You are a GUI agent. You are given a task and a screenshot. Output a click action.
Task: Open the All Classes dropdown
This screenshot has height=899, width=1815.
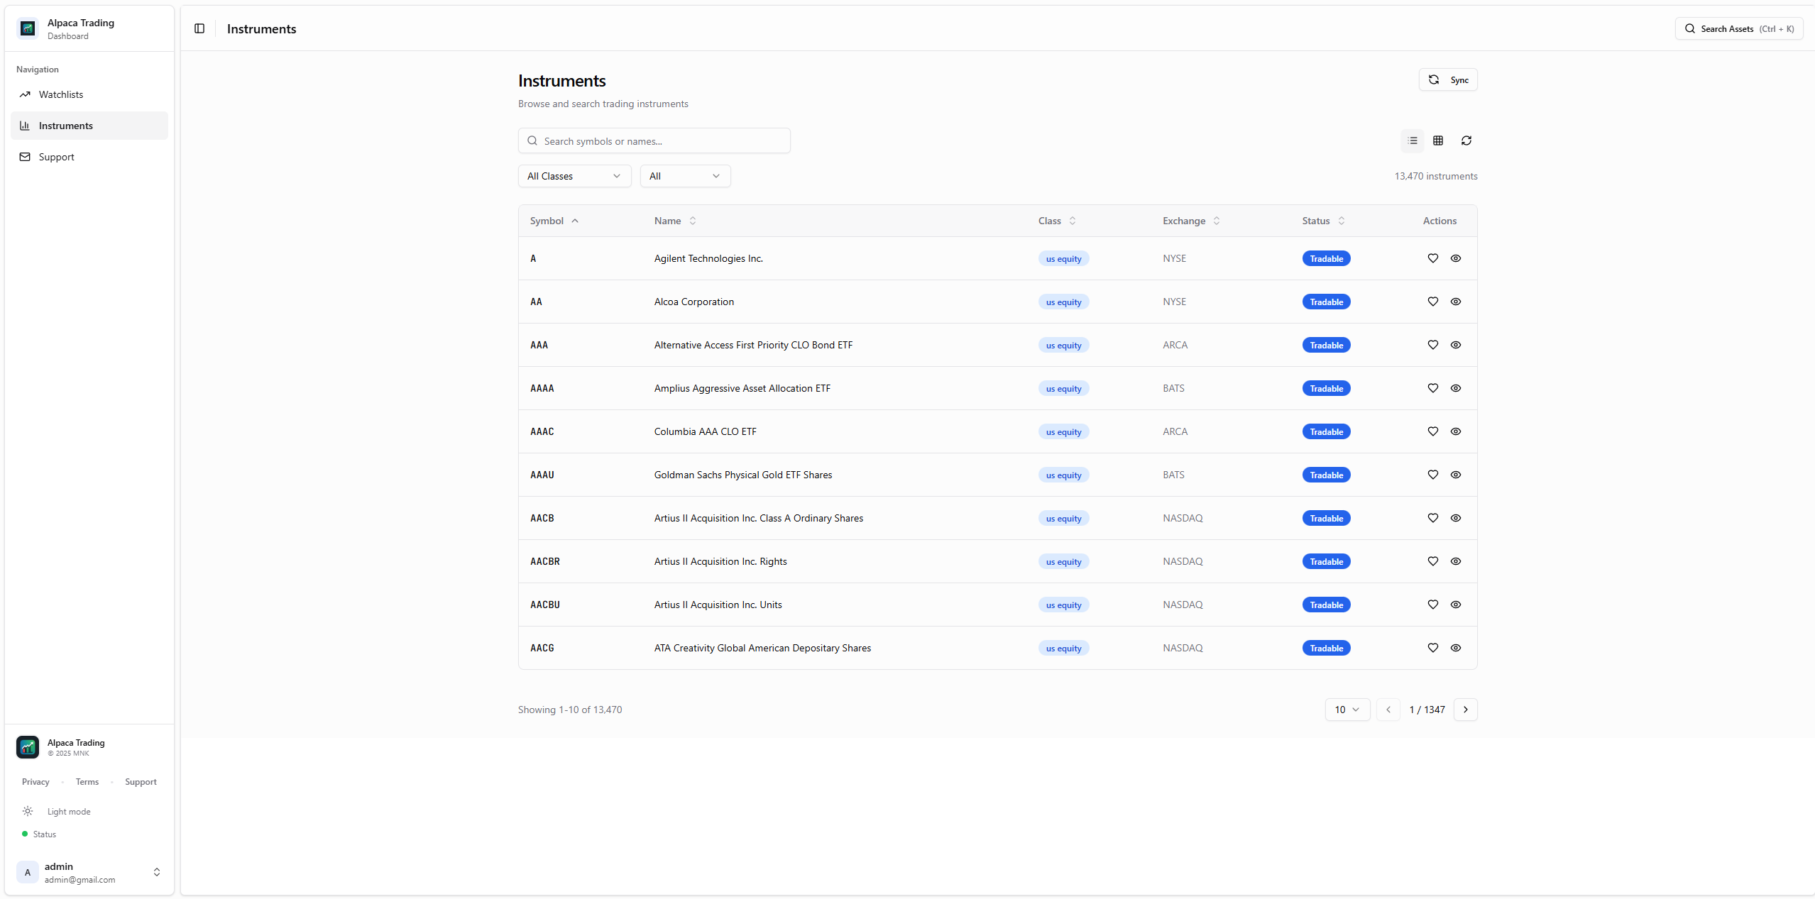point(574,176)
